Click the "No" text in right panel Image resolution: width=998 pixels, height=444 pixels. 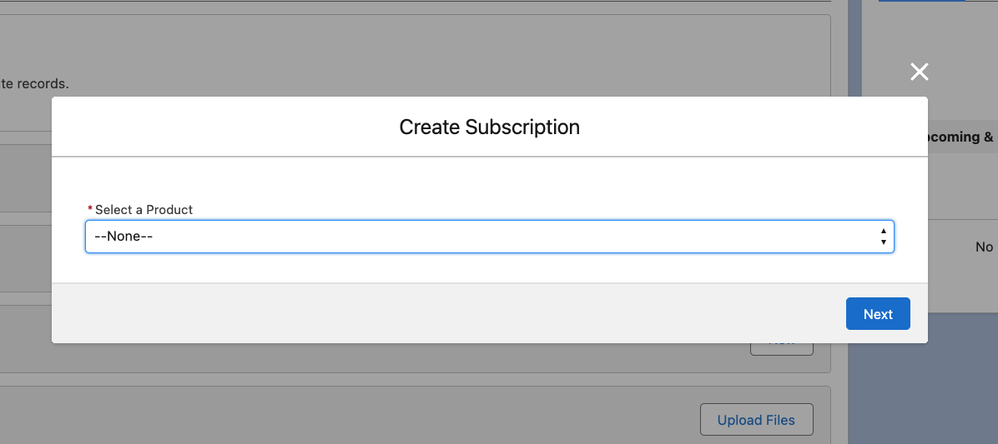click(x=984, y=247)
